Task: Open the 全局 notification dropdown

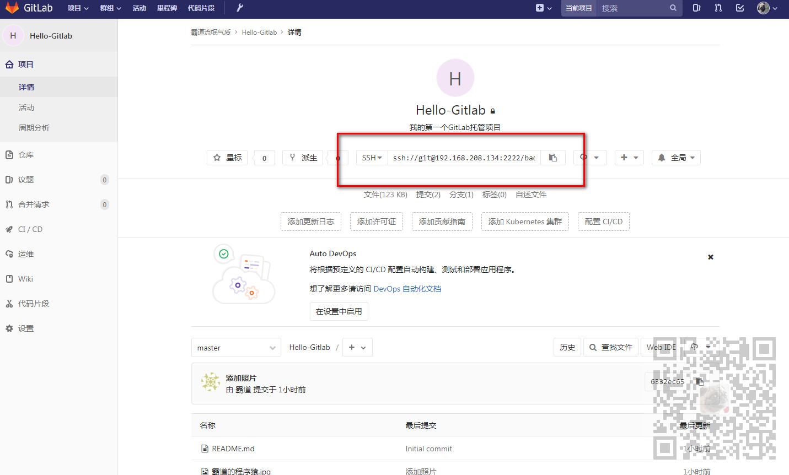Action: pyautogui.click(x=677, y=158)
